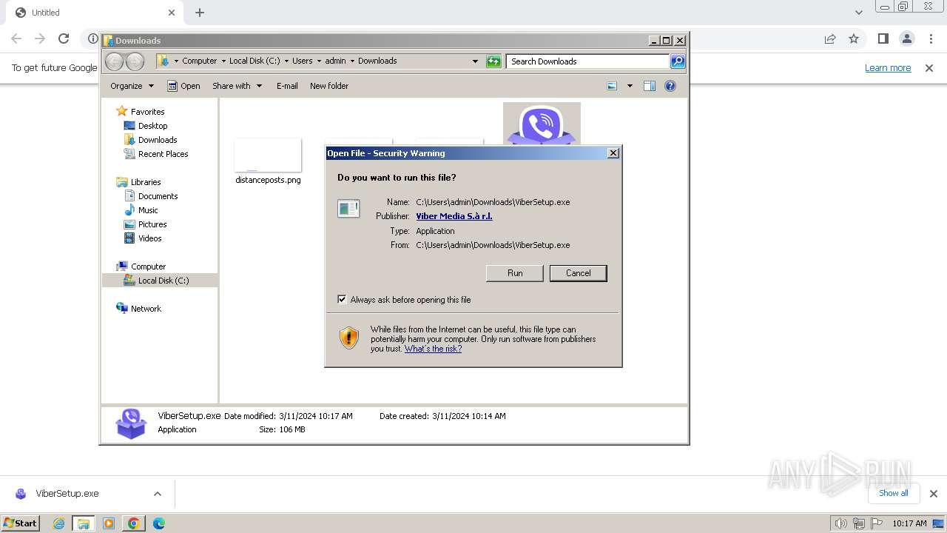Open Windows Explorer taskbar icon
This screenshot has height=533, width=947.
(84, 523)
